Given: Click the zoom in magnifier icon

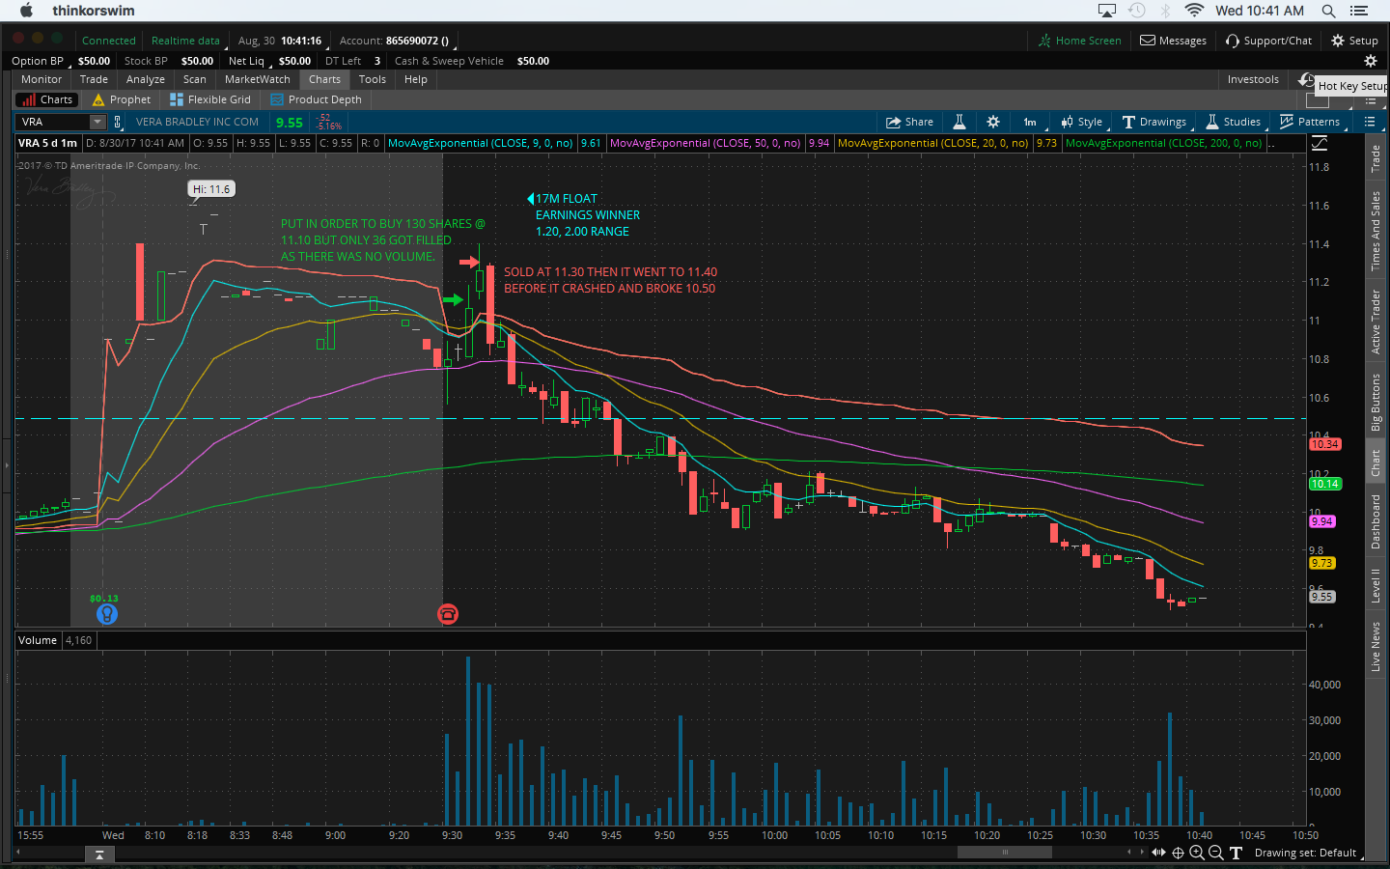Looking at the screenshot, I should pyautogui.click(x=1197, y=853).
